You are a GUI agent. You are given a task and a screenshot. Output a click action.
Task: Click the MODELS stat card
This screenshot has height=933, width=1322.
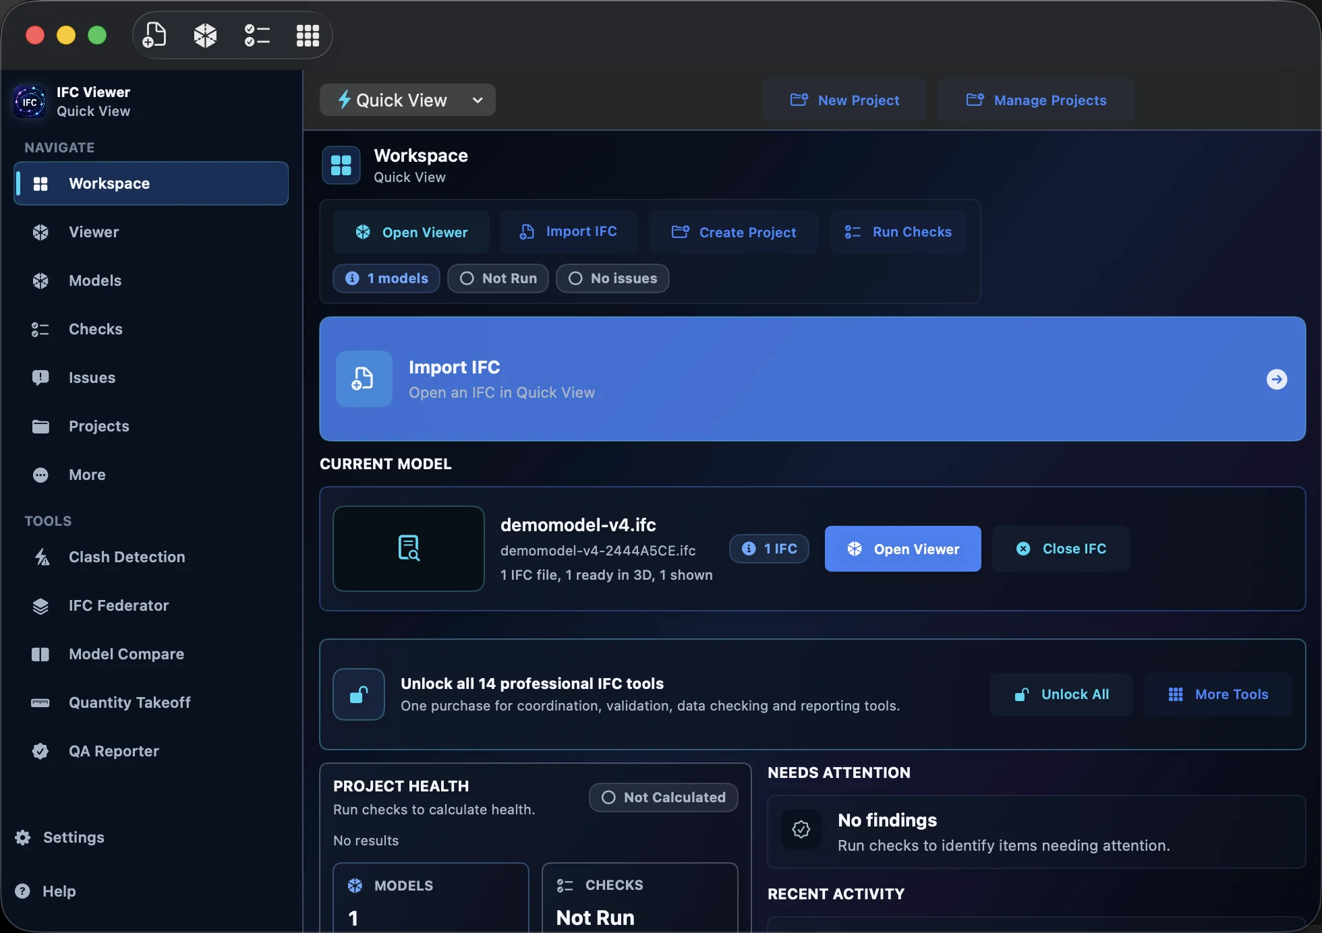point(431,898)
